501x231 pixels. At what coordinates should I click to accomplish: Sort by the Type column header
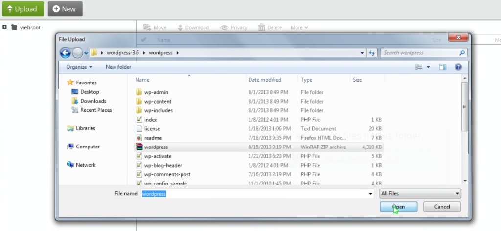(x=306, y=80)
